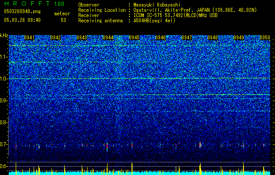Click the 0941 time marker
Image resolution: width=275 pixels, height=175 pixels.
pos(29,38)
